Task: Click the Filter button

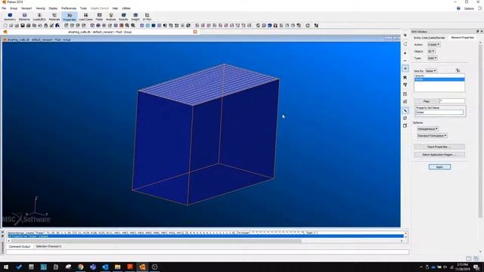Action: [x=427, y=101]
